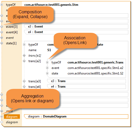
Task: Open the typeOf link arrow for generic.Stm
Action: tap(2, 4)
